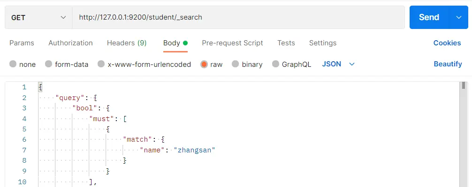Beautify the JSON body
Image resolution: width=472 pixels, height=187 pixels.
pyautogui.click(x=448, y=64)
